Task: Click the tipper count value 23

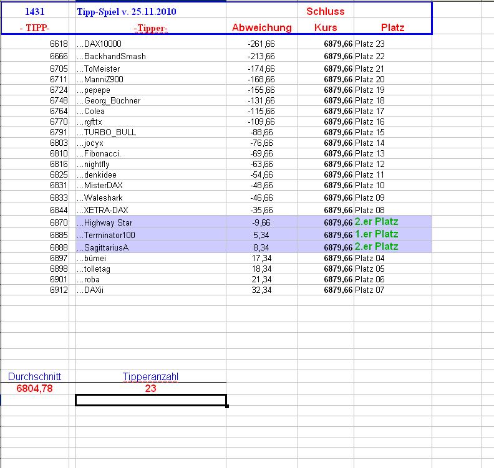Action: [x=151, y=388]
